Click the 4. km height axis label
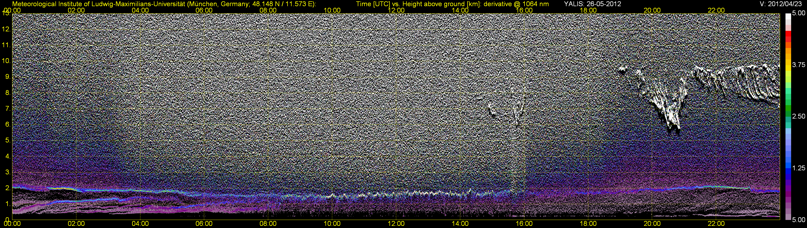 click(x=8, y=156)
